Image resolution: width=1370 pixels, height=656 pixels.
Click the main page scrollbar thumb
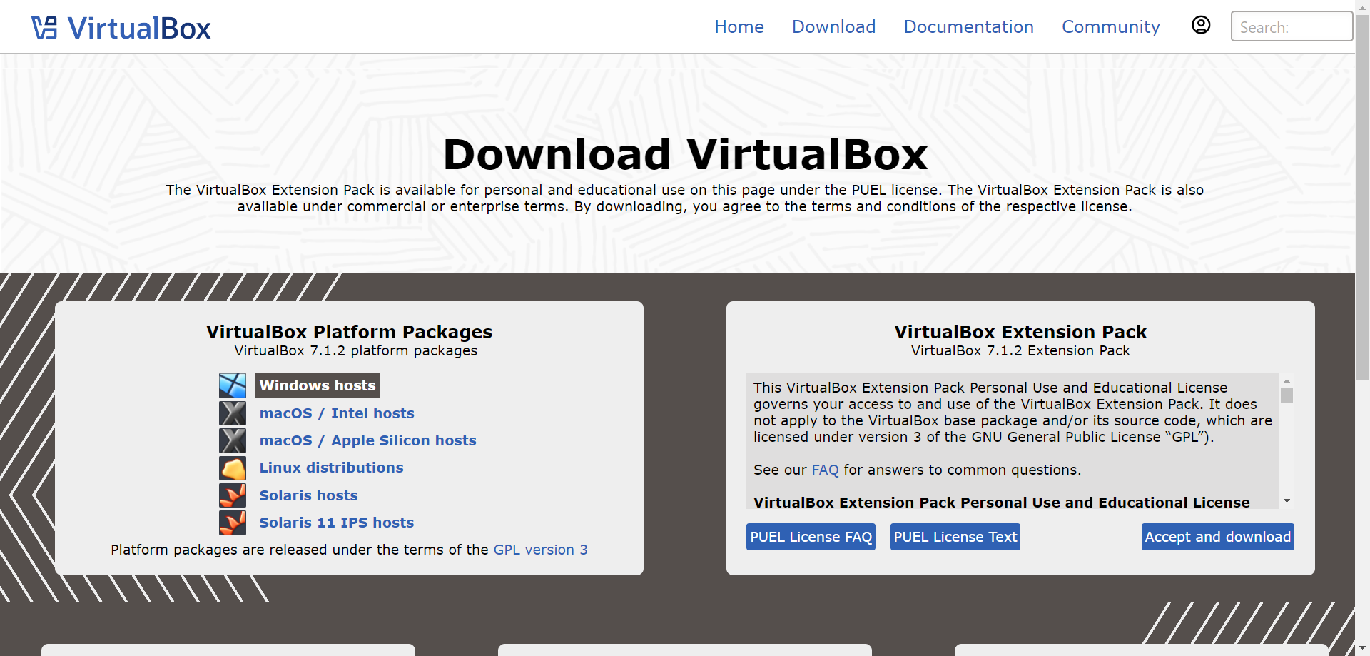tap(1362, 198)
